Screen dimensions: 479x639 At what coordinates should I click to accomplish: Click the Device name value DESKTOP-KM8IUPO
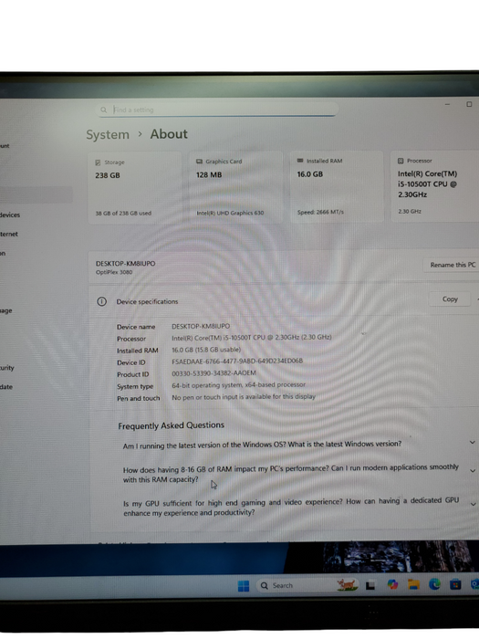(x=201, y=327)
